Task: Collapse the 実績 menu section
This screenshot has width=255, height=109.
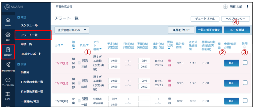Action: point(18,64)
